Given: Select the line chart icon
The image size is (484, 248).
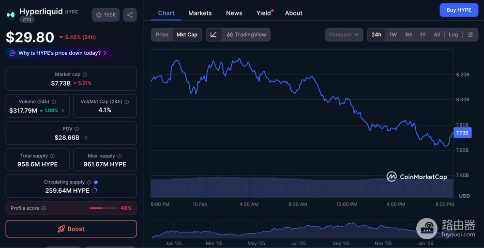Looking at the screenshot, I should tap(213, 34).
